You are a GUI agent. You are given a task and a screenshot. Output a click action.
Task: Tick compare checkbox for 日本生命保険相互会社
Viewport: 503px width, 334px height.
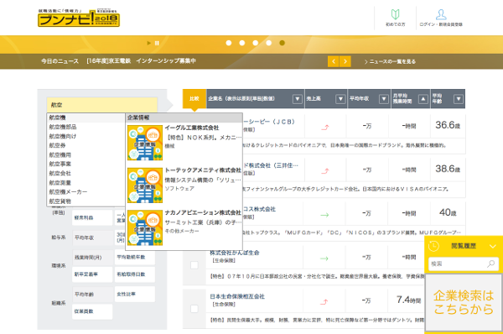point(194,309)
